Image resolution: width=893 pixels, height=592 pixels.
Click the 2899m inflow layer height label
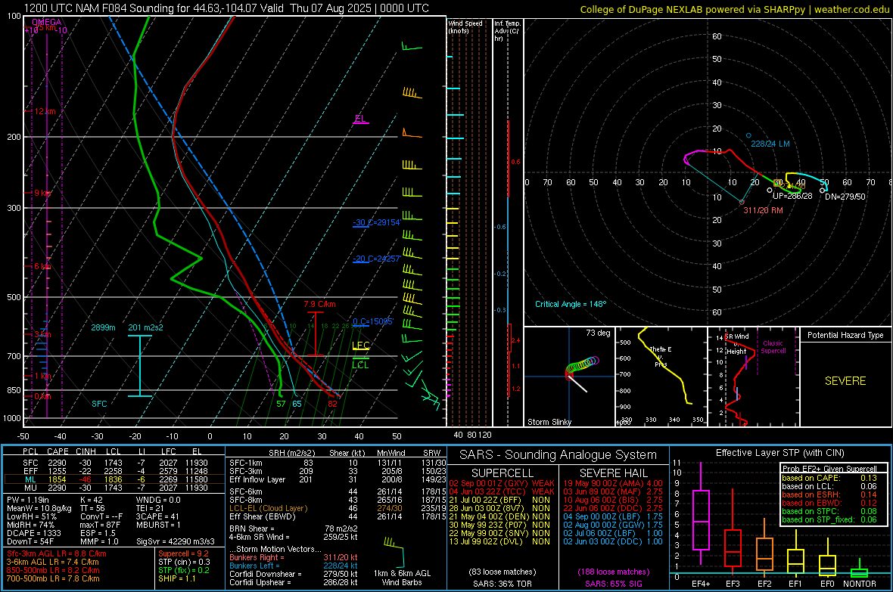tap(103, 327)
